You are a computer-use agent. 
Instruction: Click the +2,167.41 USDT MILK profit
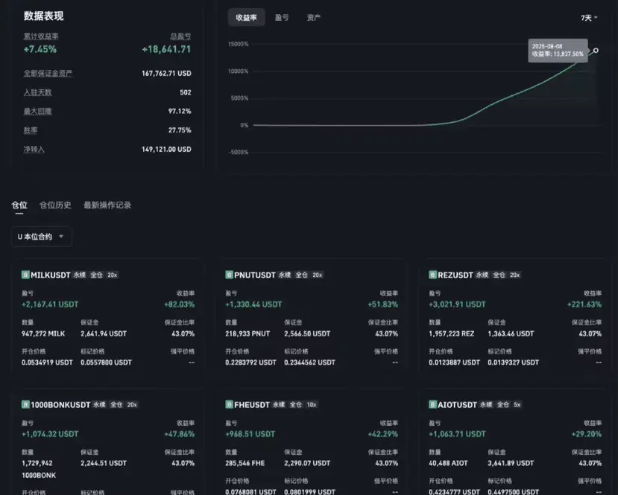coord(50,304)
